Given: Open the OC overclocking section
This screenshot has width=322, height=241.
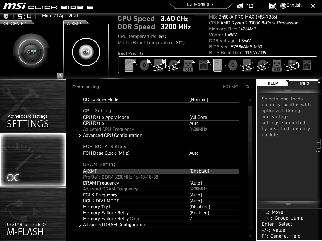Looking at the screenshot, I should tap(33, 160).
